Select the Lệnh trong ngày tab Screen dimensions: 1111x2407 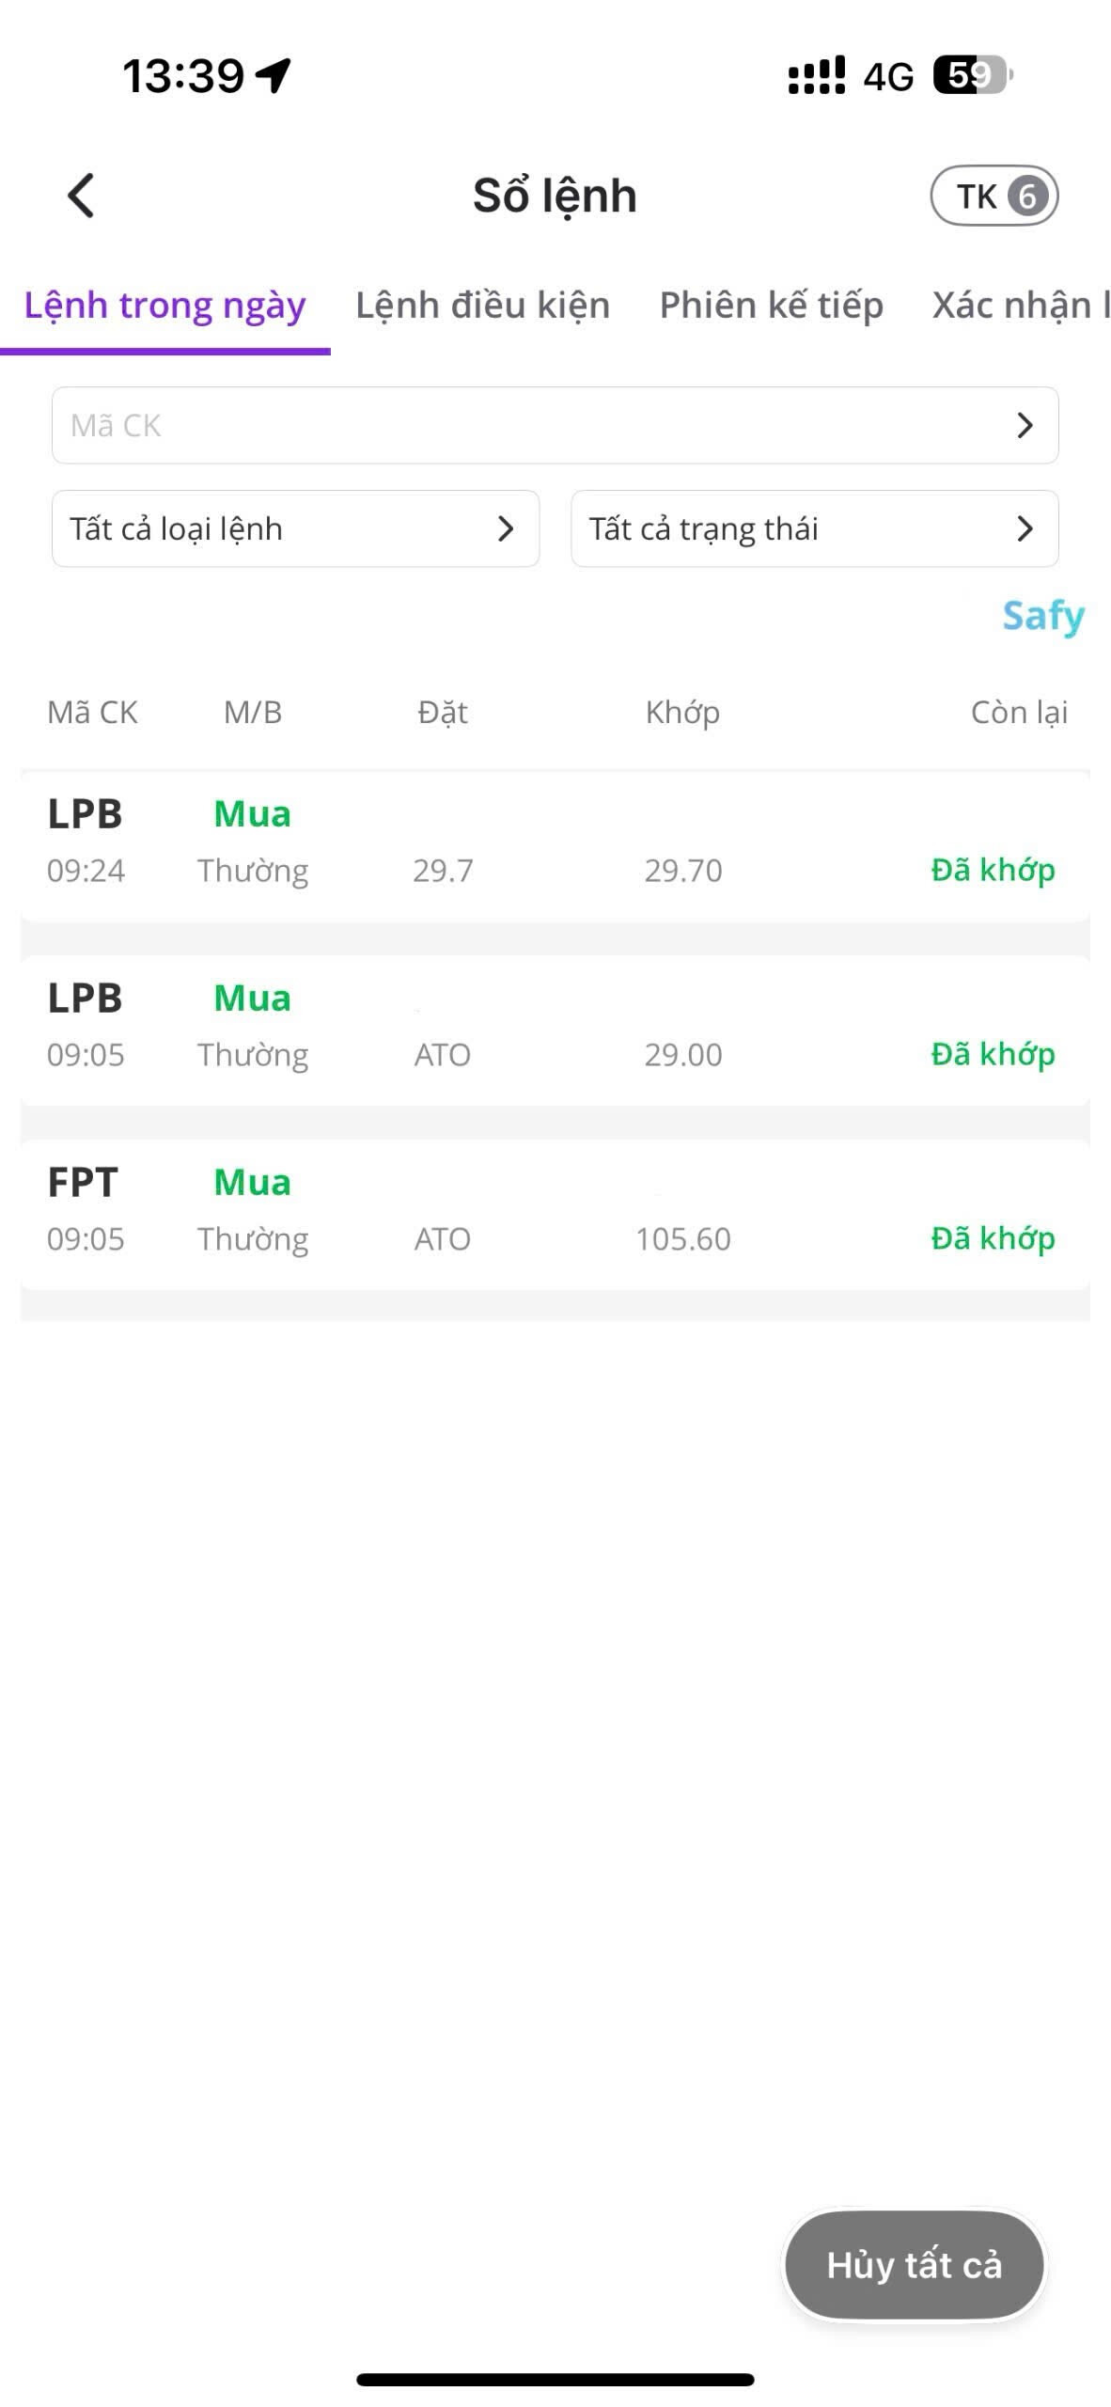coord(164,306)
